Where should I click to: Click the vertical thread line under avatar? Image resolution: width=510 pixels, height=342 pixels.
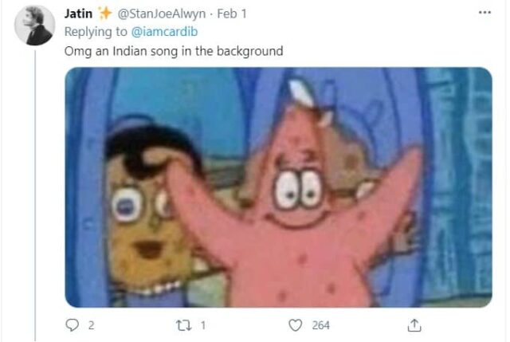35,195
